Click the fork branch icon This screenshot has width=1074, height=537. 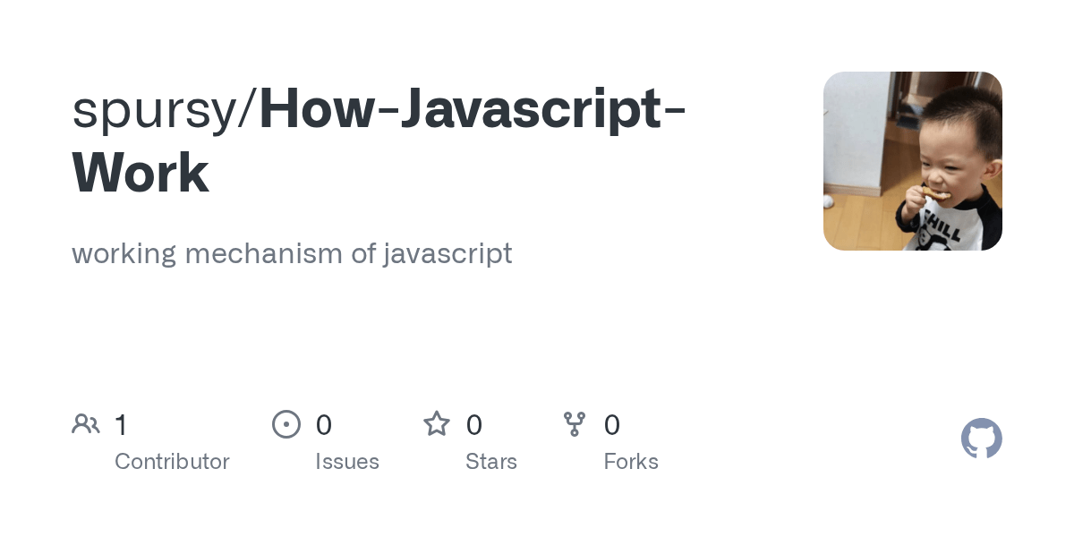tap(575, 424)
